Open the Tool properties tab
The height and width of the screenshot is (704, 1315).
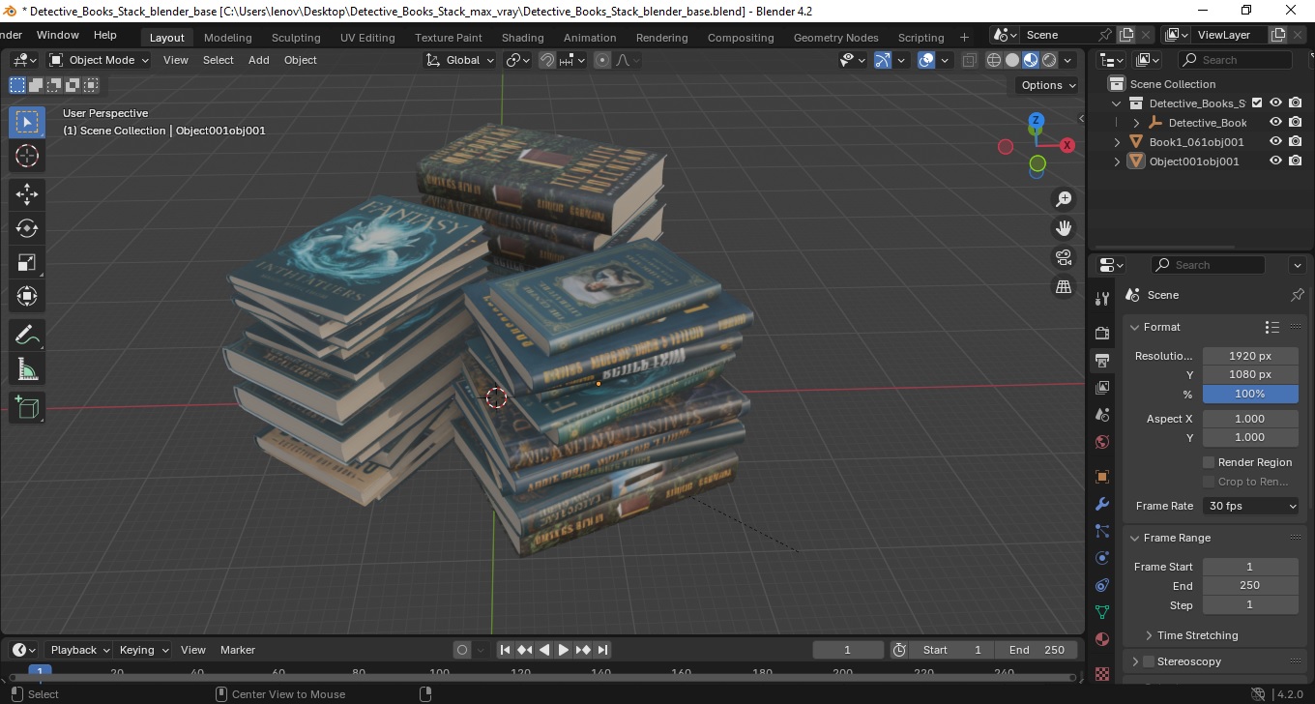(1101, 299)
